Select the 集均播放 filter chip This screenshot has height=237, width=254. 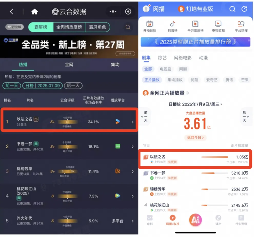pos(175,80)
